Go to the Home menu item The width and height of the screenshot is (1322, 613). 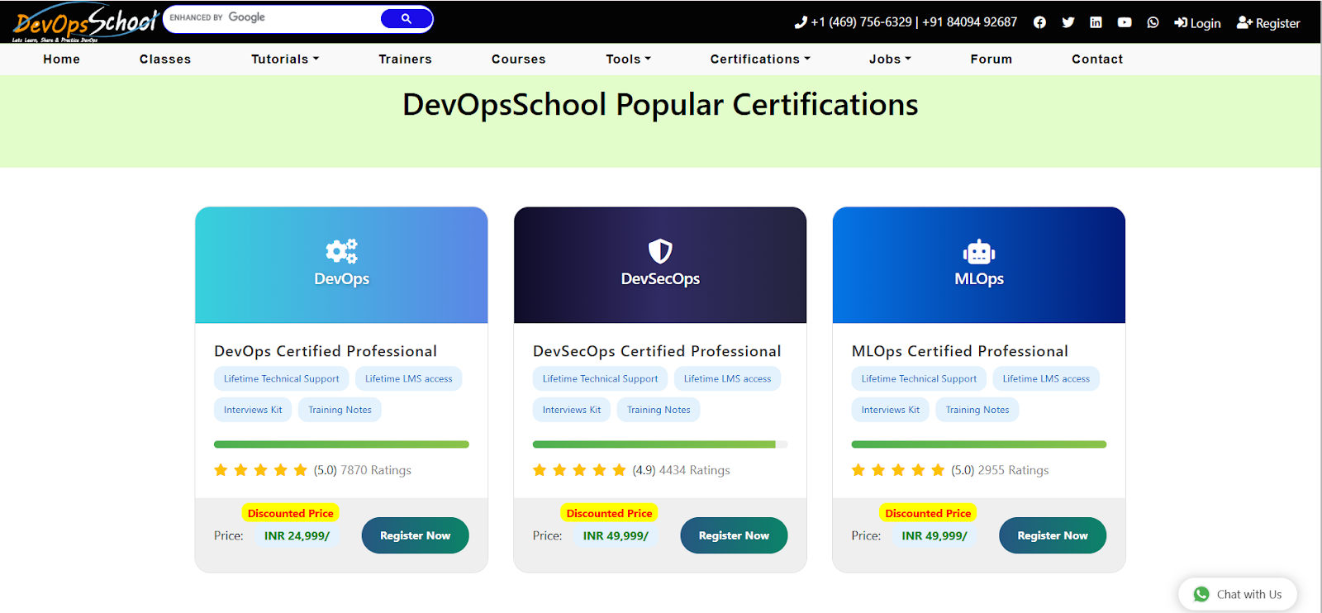tap(62, 59)
